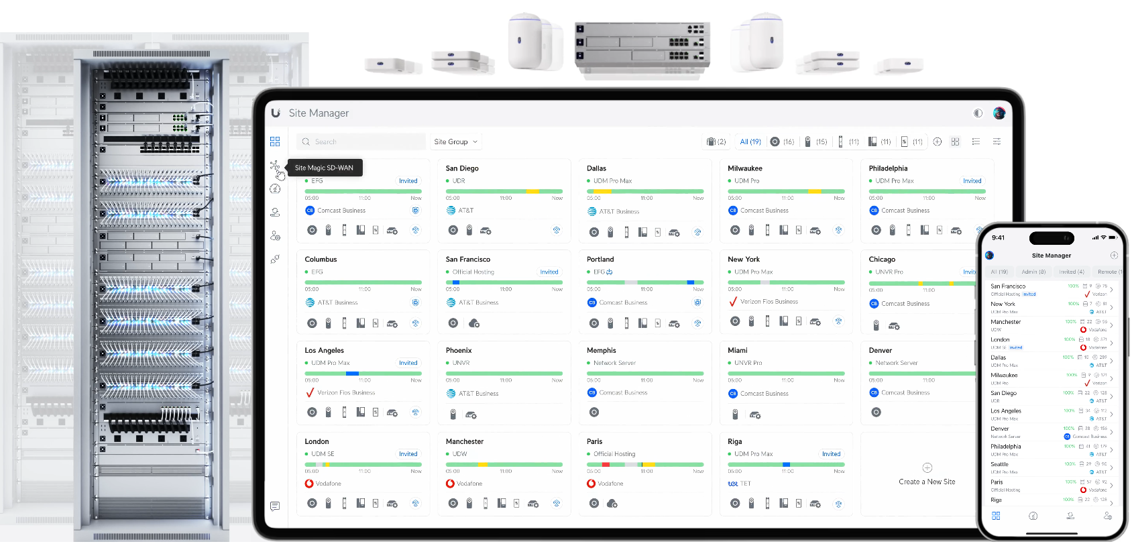
Task: Switch to list view in the tablet toolbar
Action: (976, 142)
